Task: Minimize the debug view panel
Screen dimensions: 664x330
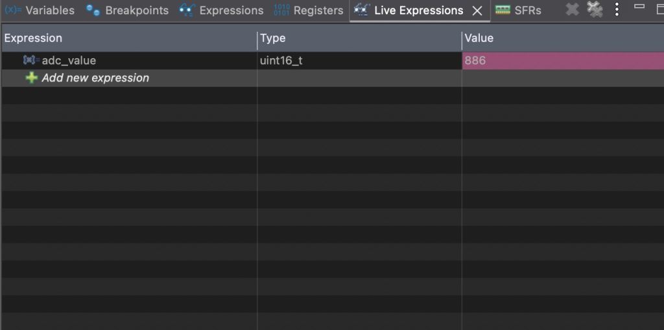Action: (x=639, y=6)
